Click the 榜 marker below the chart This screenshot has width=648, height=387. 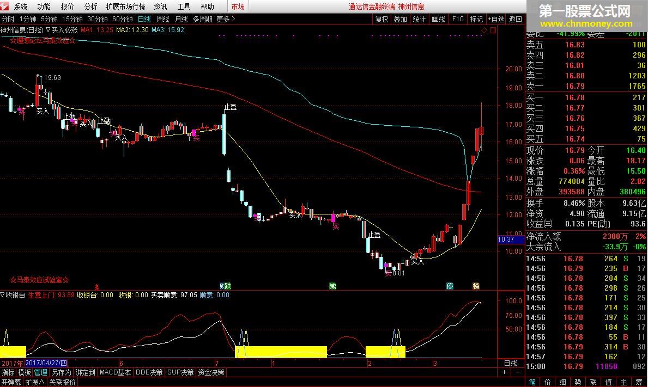(x=476, y=286)
